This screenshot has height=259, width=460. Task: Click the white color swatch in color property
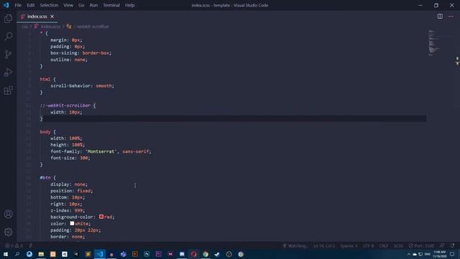point(72,224)
